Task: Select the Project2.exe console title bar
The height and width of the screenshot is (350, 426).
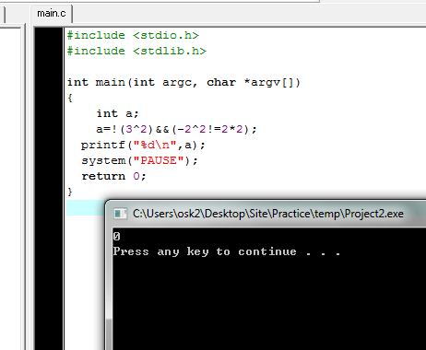Action: 266,214
